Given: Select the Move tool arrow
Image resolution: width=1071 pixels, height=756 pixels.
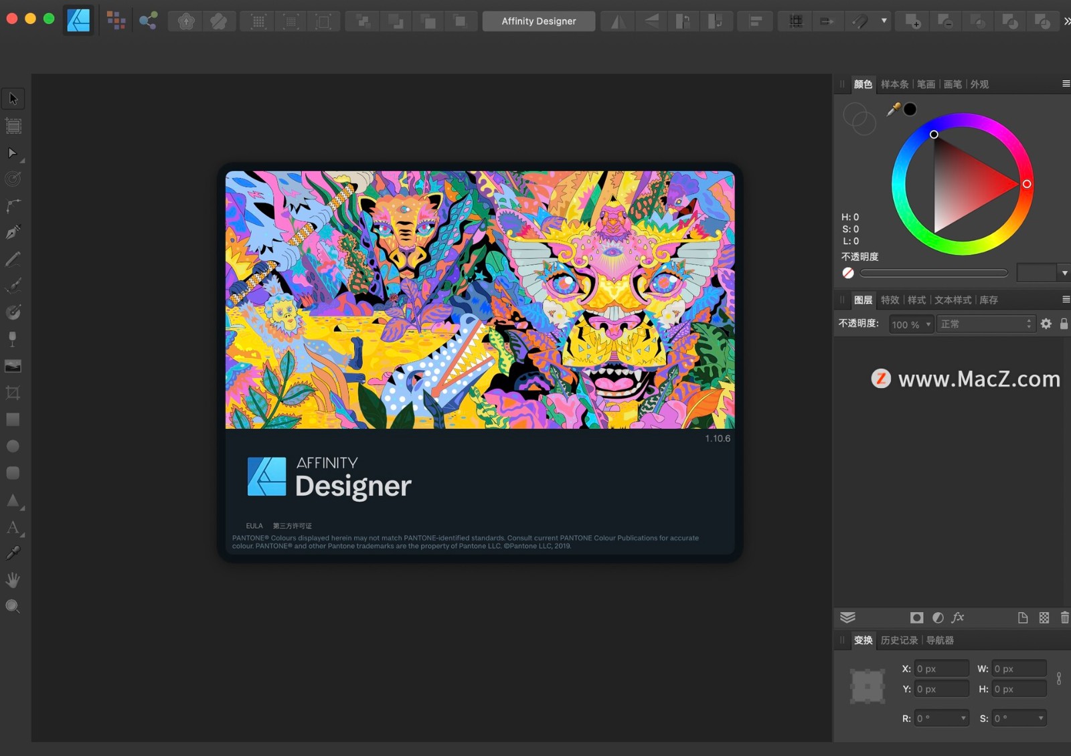Looking at the screenshot, I should (13, 99).
